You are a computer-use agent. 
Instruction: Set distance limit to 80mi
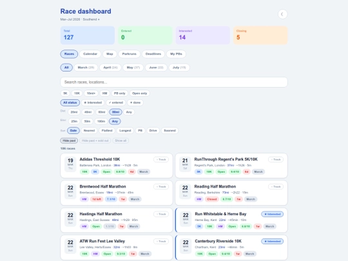pos(115,112)
